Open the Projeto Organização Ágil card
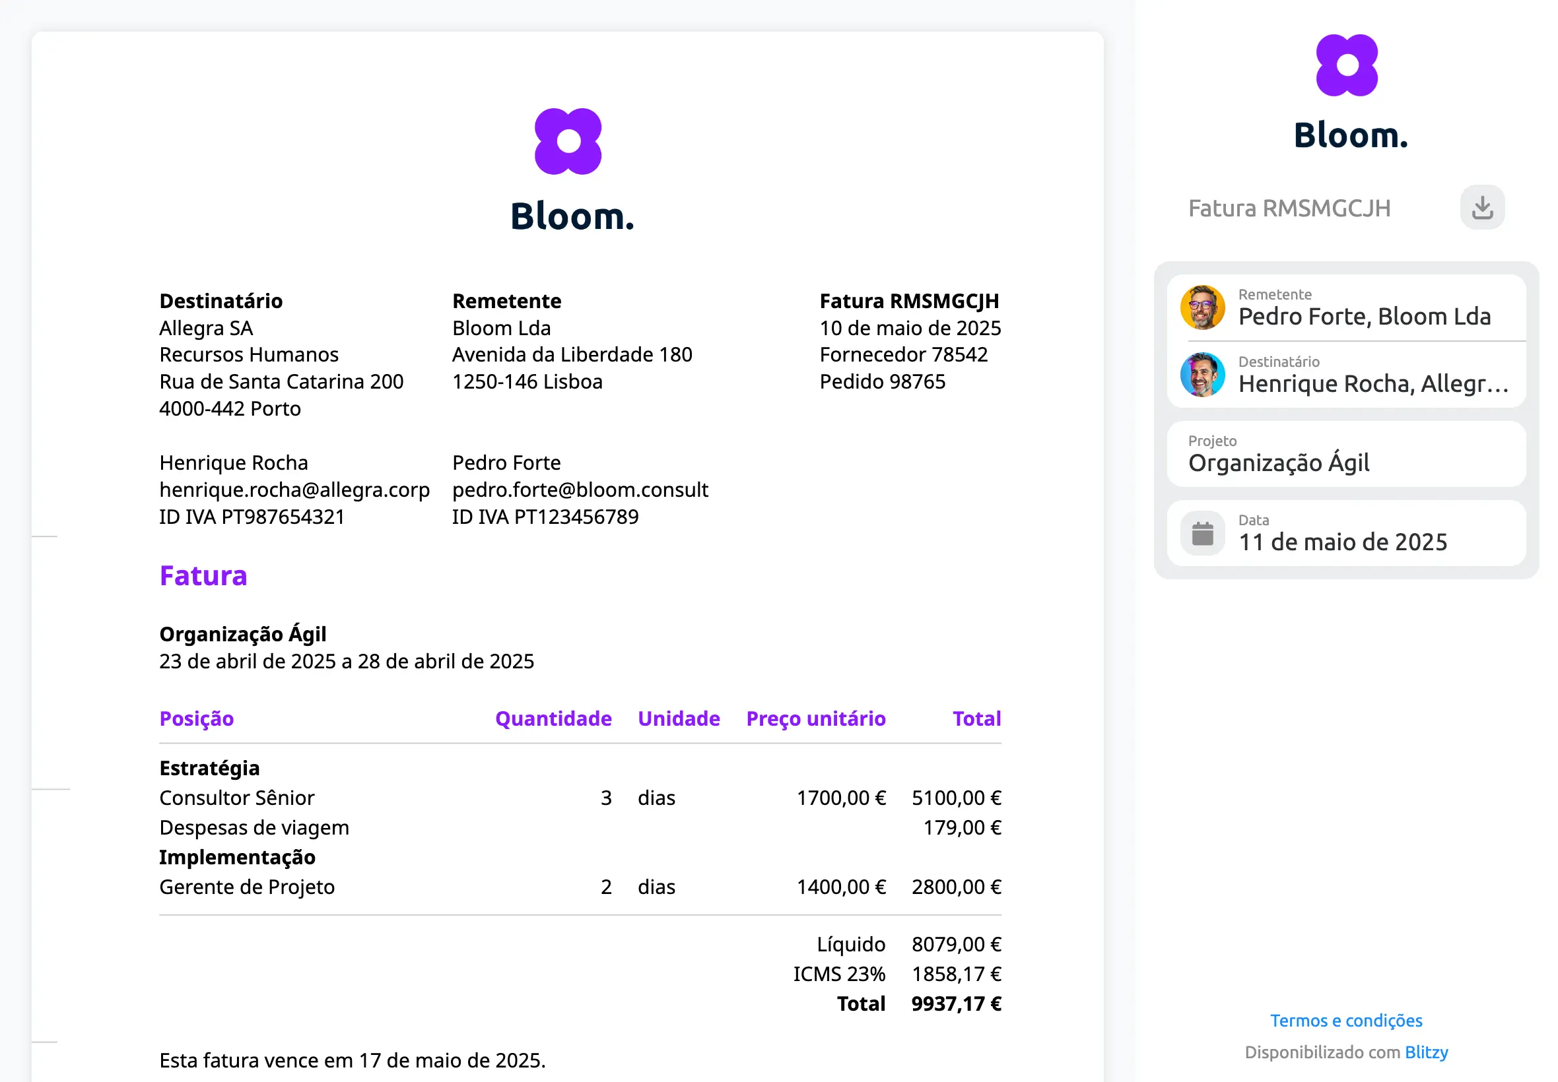1558x1082 pixels. [x=1345, y=453]
